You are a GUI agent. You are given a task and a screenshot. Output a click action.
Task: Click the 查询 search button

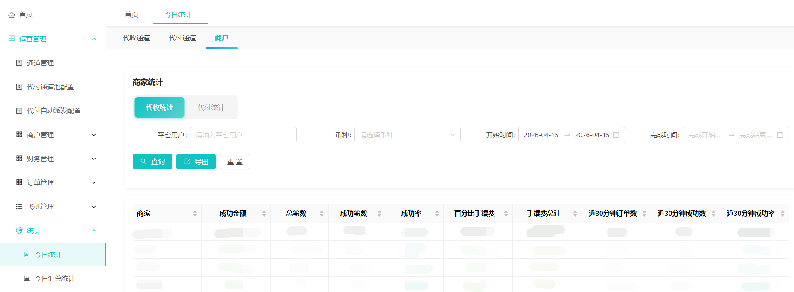(152, 162)
